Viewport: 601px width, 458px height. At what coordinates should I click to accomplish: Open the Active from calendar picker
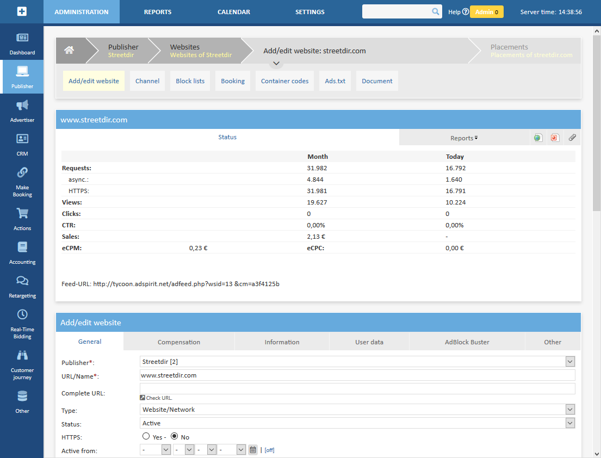click(253, 450)
